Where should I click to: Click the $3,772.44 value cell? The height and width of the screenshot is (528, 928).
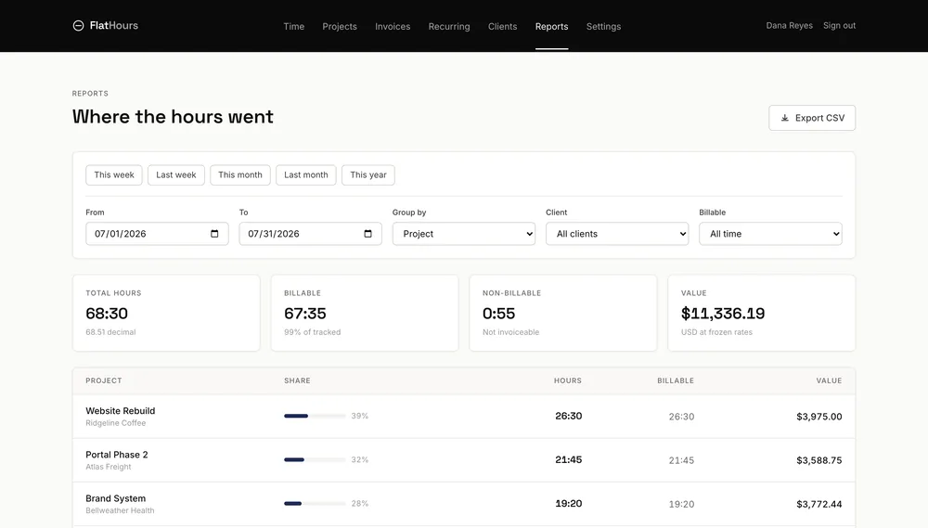point(819,504)
